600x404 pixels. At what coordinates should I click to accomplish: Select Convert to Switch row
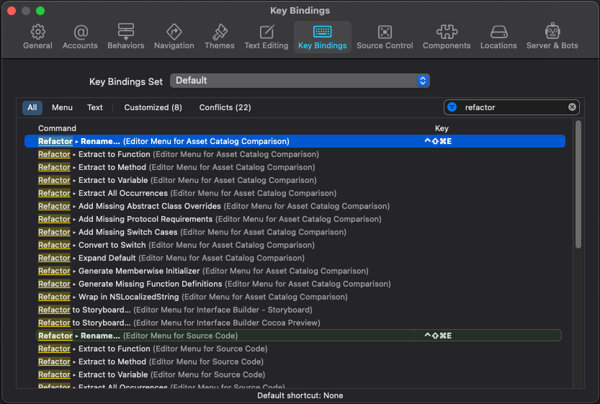coord(295,245)
